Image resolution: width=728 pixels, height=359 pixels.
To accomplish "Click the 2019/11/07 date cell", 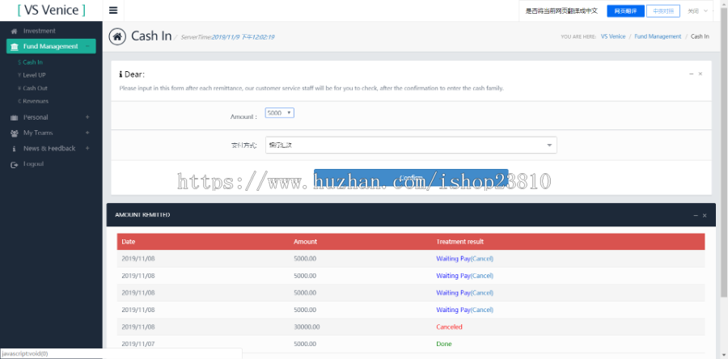I will click(x=138, y=344).
